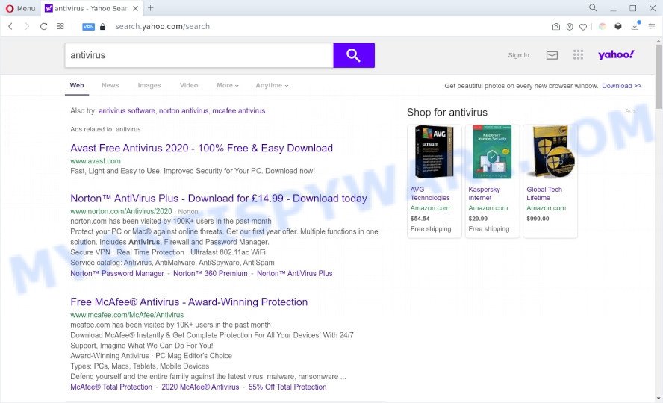Screen dimensions: 663x403
Task: Click the colorful cube extension icon
Action: (602, 27)
